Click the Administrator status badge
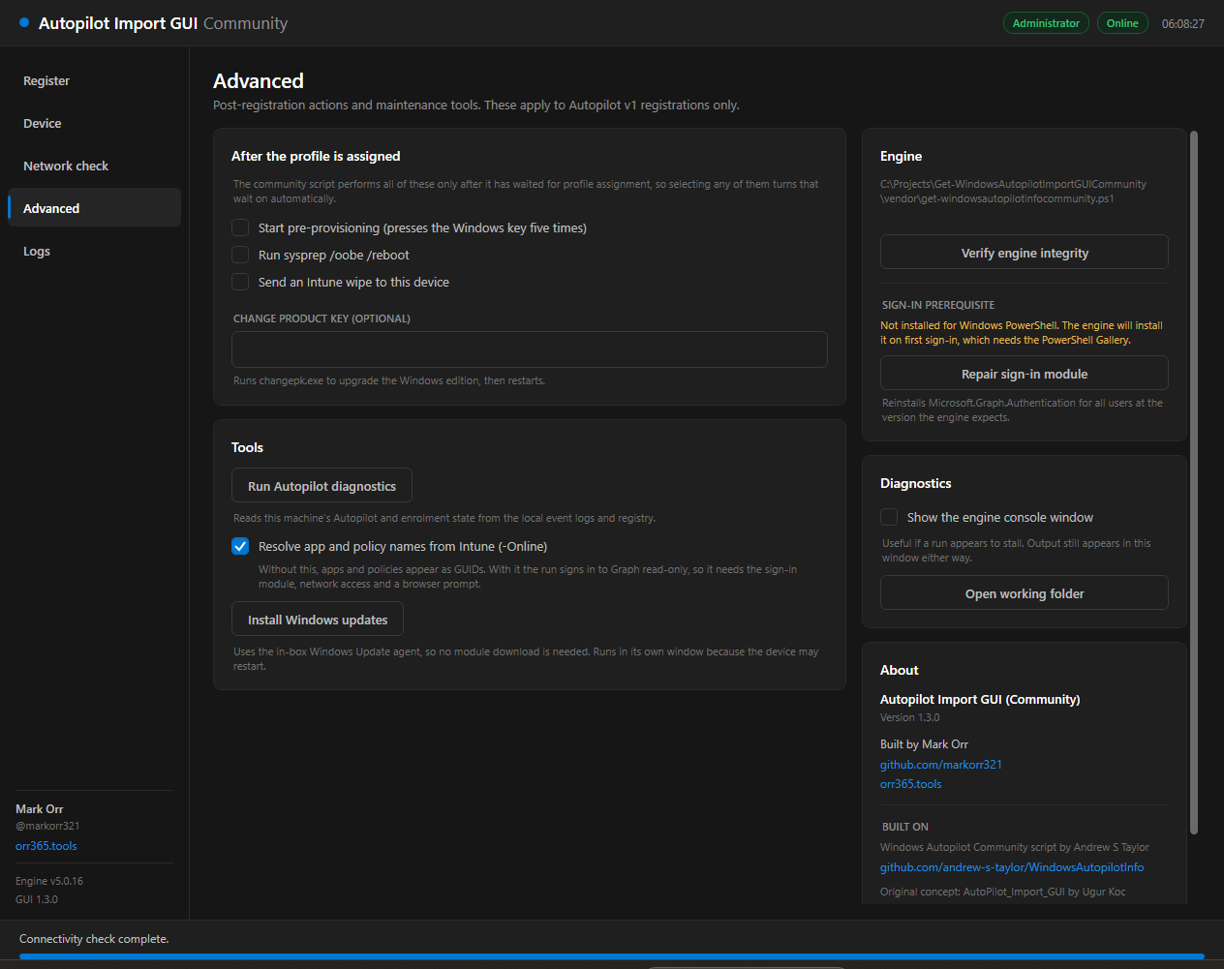Image resolution: width=1224 pixels, height=969 pixels. pyautogui.click(x=1046, y=23)
